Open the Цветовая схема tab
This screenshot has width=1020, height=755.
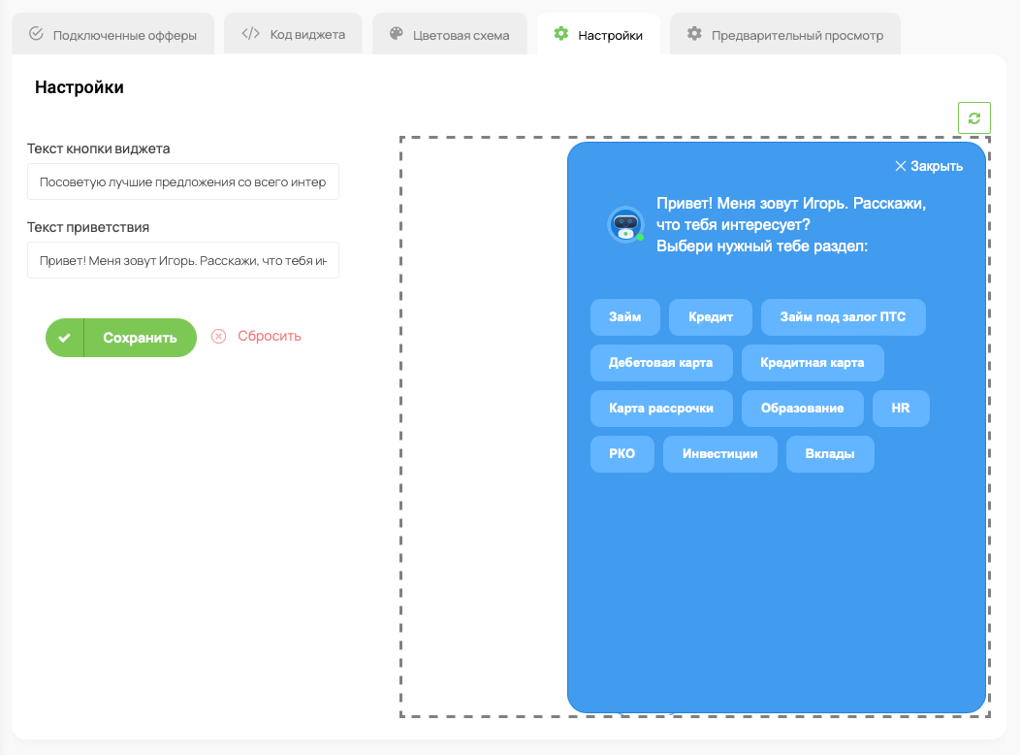(x=449, y=35)
